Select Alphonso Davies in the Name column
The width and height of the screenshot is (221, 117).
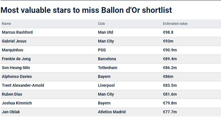tap(17, 76)
